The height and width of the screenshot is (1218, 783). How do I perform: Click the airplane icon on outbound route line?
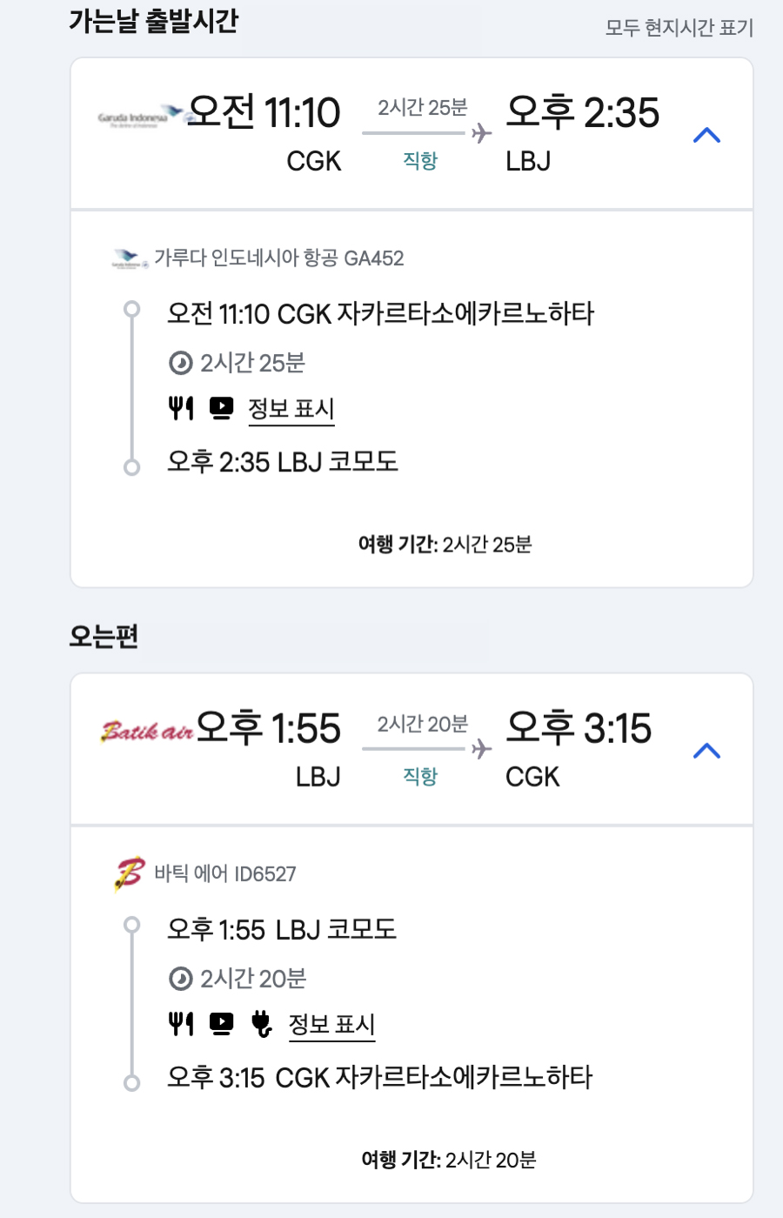click(481, 133)
